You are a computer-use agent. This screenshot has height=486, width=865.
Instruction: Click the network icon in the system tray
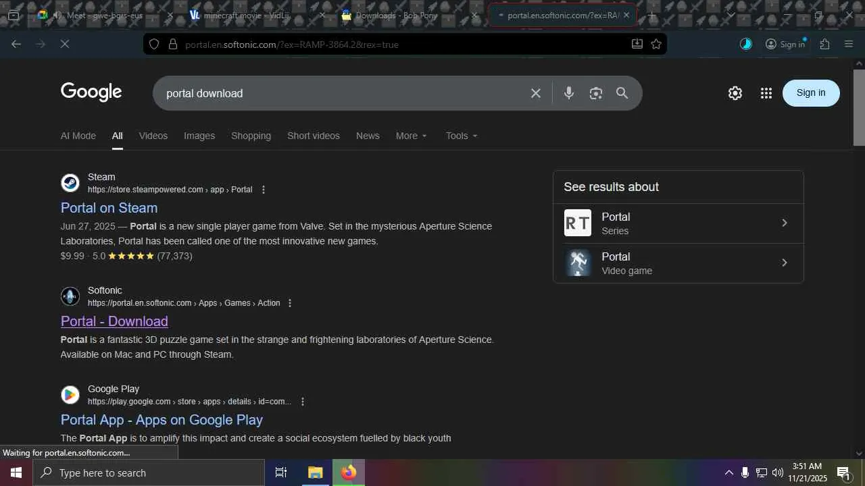[x=761, y=473]
